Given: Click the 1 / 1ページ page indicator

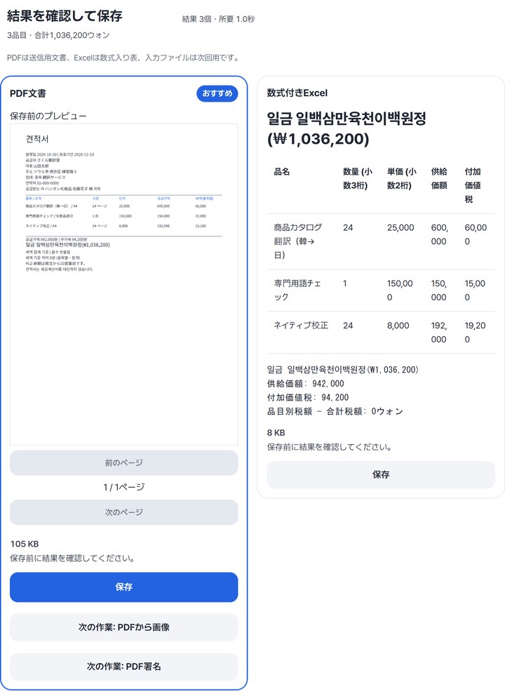Looking at the screenshot, I should [x=124, y=487].
